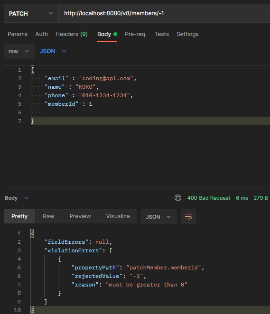
Task: Open the Settings tab
Action: click(187, 34)
